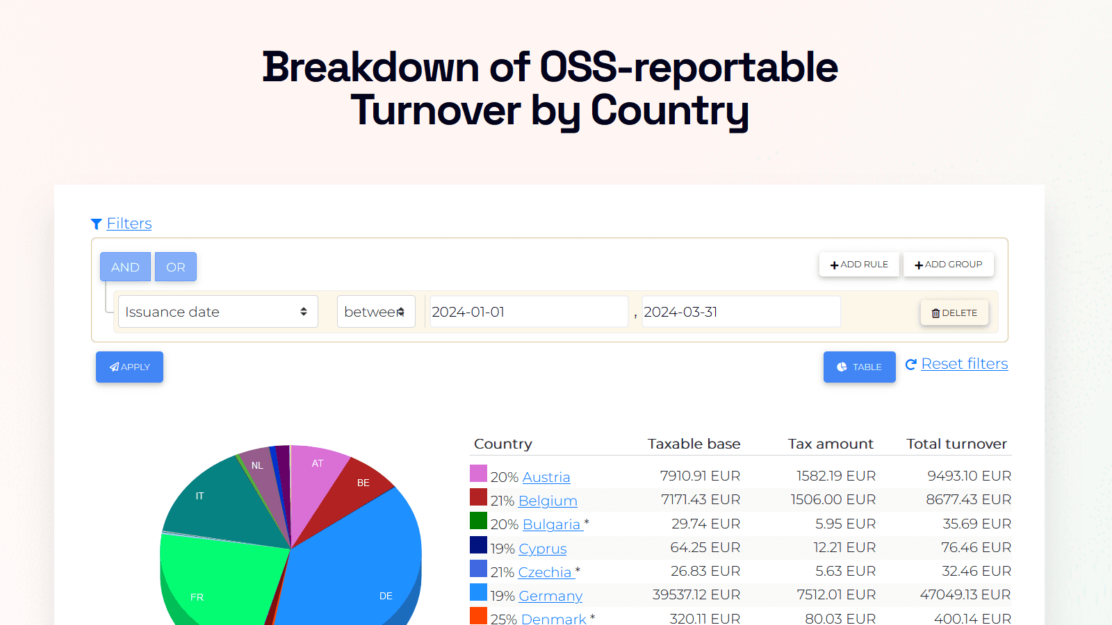The height and width of the screenshot is (625, 1112).
Task: Click the filter funnel icon beside Filters
Action: pos(97,224)
